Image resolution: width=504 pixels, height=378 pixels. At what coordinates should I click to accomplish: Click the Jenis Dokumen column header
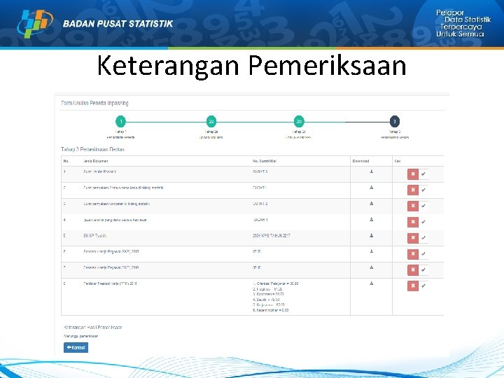95,161
